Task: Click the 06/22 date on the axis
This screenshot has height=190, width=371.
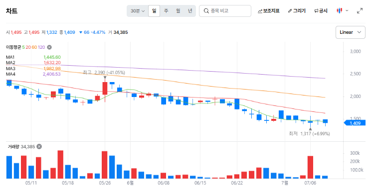Action: click(237, 183)
